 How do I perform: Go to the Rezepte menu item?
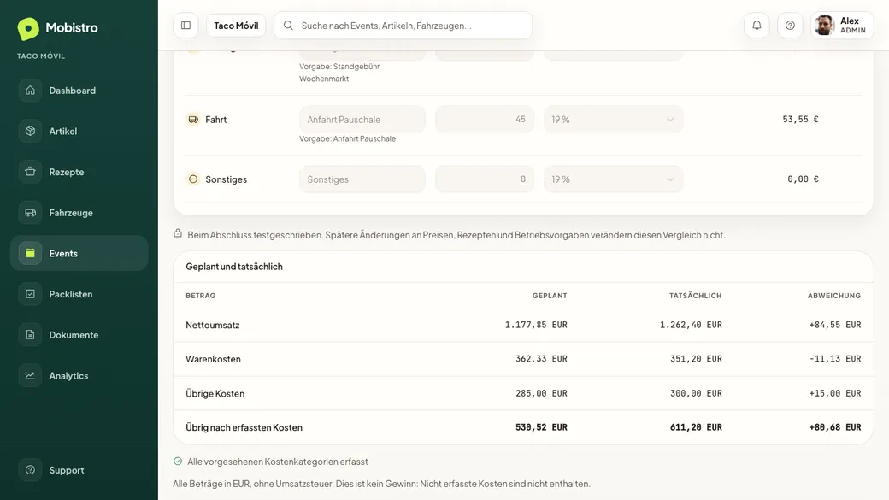(x=79, y=172)
